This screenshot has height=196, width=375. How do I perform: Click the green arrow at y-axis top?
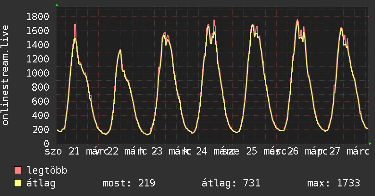57,5
